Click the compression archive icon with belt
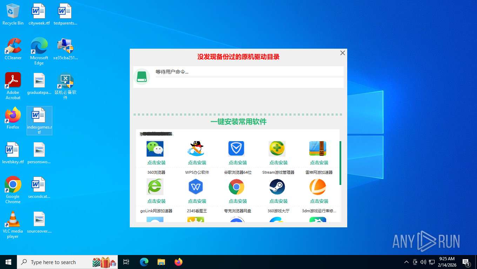 click(318, 149)
